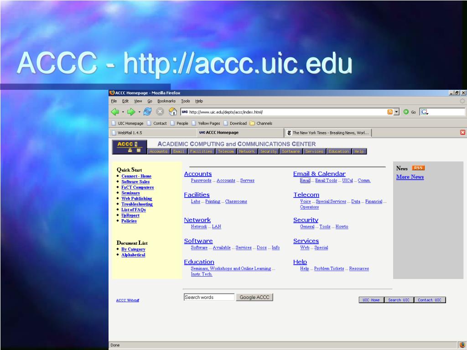This screenshot has width=467, height=350.
Task: Click the Search UIC footer button
Action: pos(399,300)
